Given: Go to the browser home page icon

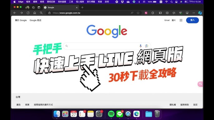Looking at the screenshot, I should 35,13.
